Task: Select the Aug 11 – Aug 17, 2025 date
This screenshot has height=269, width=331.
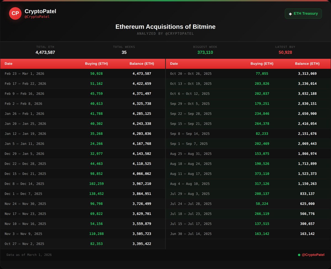Action: tap(191, 174)
